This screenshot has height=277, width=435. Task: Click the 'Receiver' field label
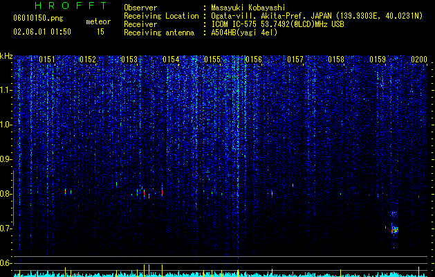(140, 24)
